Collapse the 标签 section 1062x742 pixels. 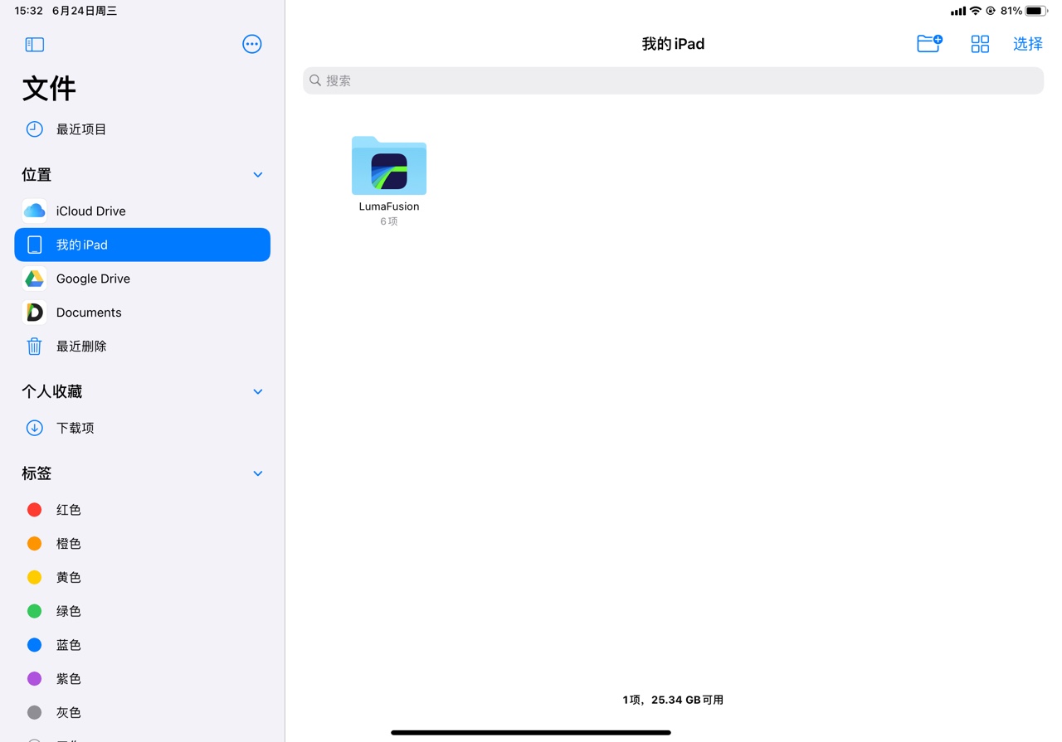point(257,473)
